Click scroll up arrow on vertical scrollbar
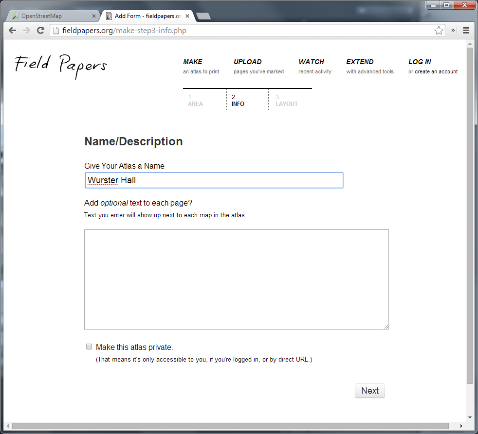Viewport: 478px width, 434px height. click(x=470, y=44)
